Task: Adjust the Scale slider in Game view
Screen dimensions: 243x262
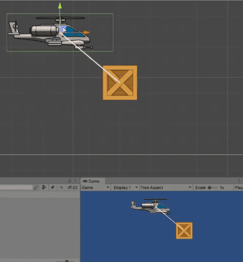Action: click(x=212, y=188)
